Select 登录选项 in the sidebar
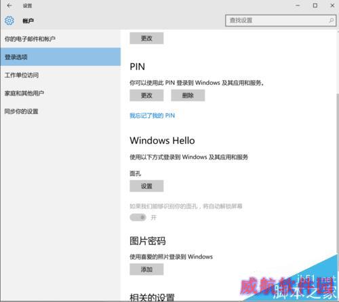The image size is (339, 302). coord(60,57)
